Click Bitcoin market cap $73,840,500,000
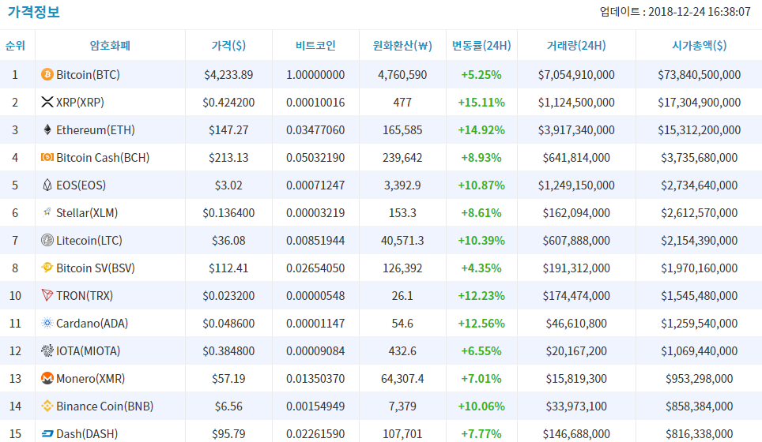The width and height of the screenshot is (762, 442). pyautogui.click(x=700, y=75)
